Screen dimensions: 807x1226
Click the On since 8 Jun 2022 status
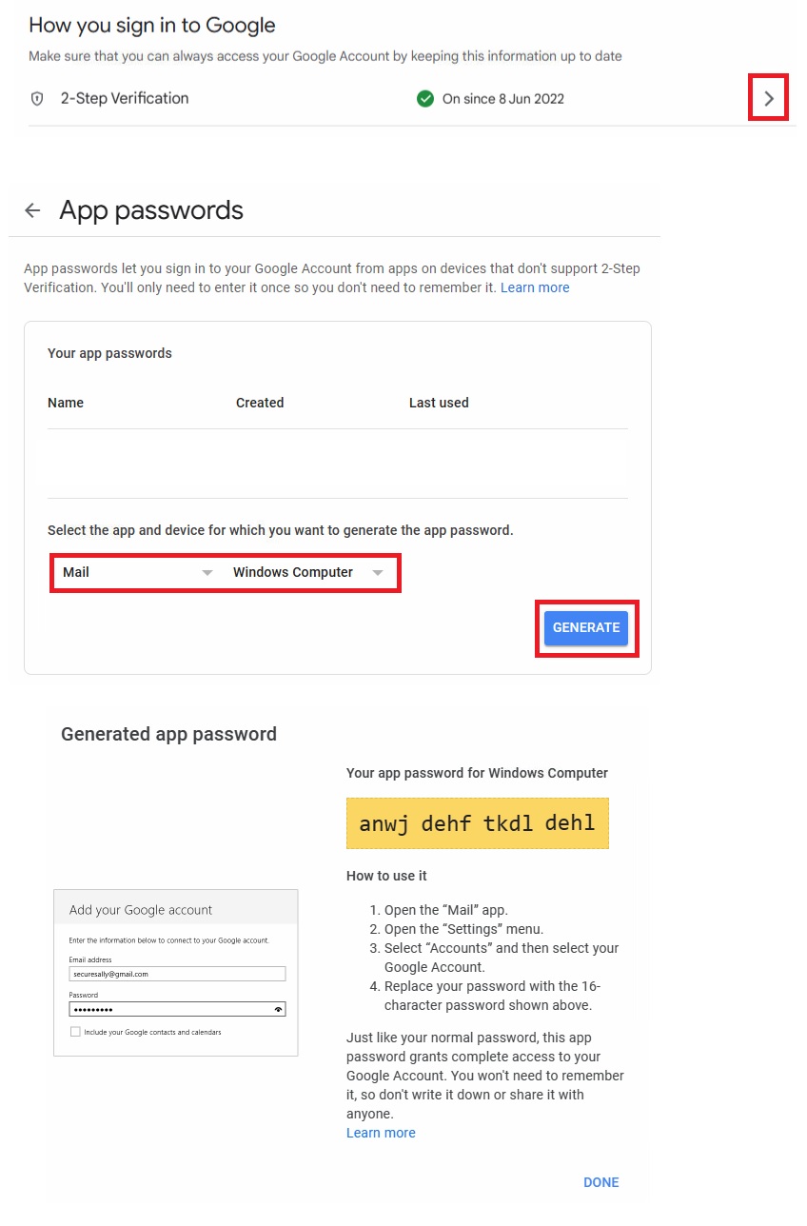click(x=502, y=98)
